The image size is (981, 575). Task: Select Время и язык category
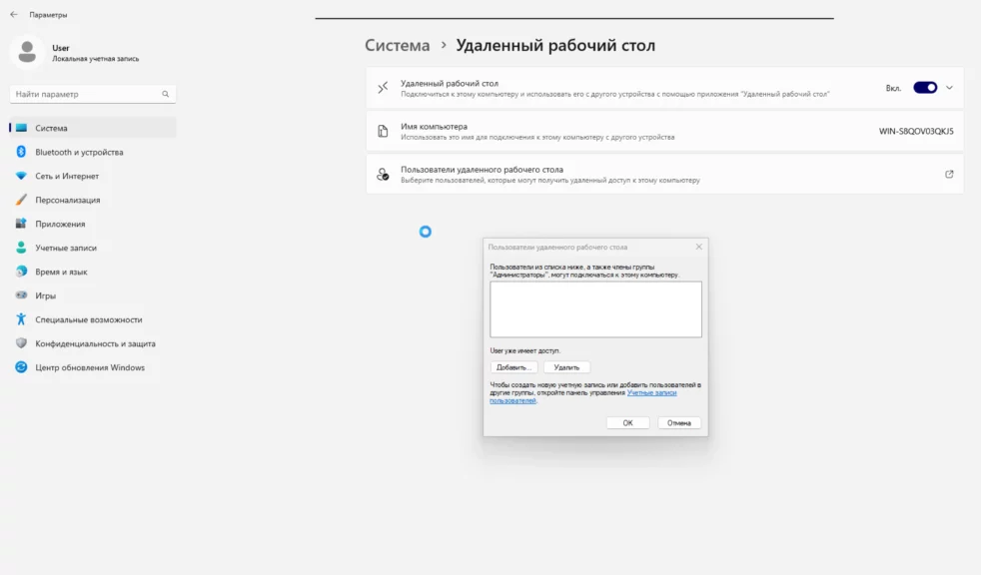tap(61, 272)
